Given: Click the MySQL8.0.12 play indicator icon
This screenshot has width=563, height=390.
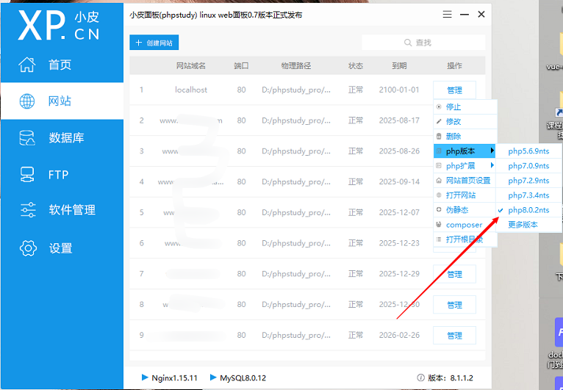Looking at the screenshot, I should [x=213, y=378].
